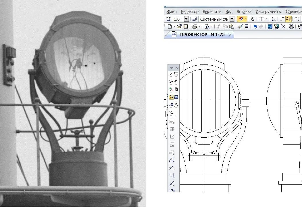302x207 pixels.
Task: Click the blue Undo arrow
Action: click(255, 27)
